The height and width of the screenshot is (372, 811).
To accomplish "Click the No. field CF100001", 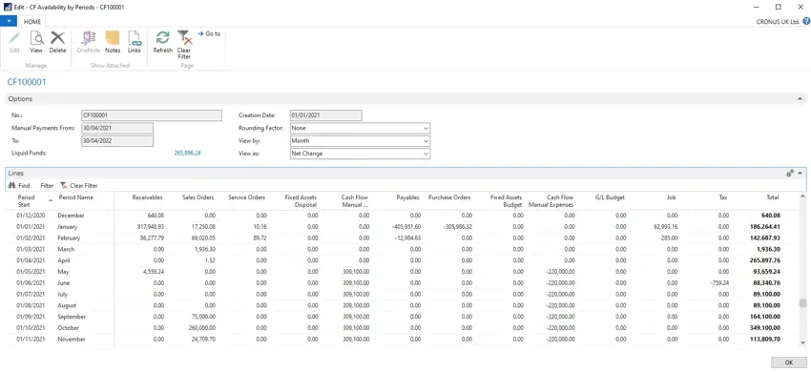I will pyautogui.click(x=152, y=115).
